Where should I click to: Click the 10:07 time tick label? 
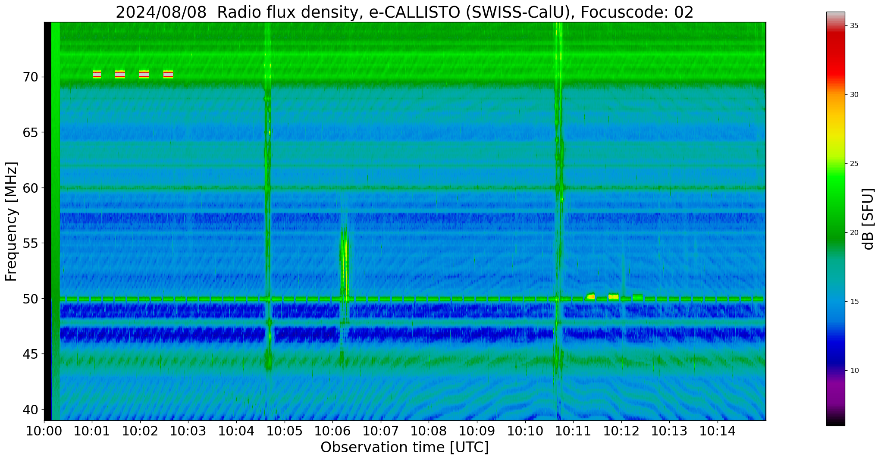click(x=381, y=432)
